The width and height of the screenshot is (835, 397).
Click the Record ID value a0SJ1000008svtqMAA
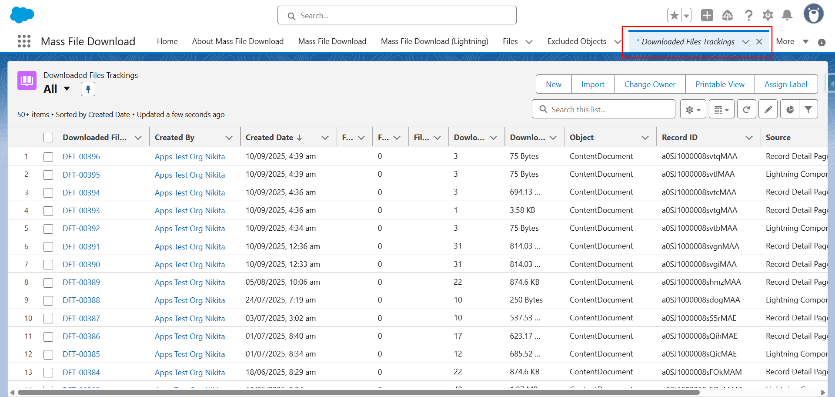pyautogui.click(x=699, y=156)
